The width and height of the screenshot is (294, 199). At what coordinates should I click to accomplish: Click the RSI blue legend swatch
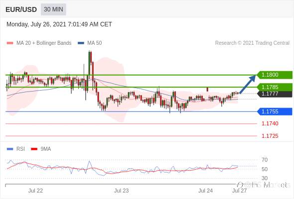(10, 149)
